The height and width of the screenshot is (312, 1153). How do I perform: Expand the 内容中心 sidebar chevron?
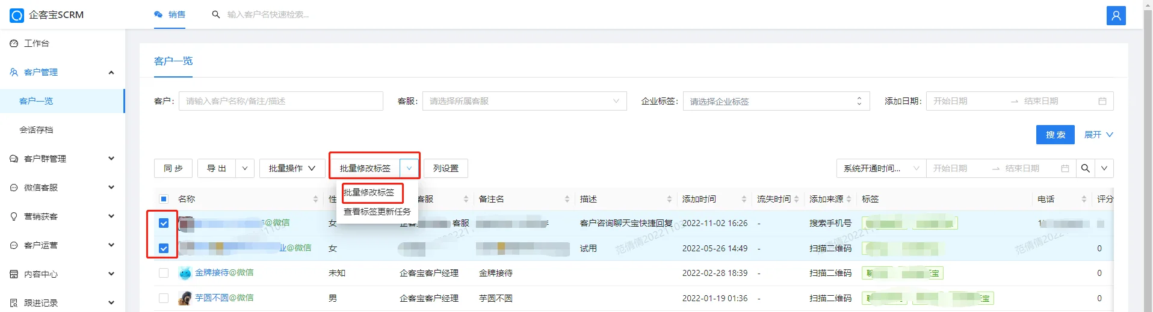[111, 274]
